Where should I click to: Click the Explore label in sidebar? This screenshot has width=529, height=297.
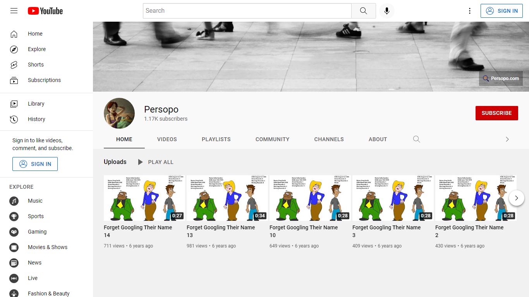[37, 49]
